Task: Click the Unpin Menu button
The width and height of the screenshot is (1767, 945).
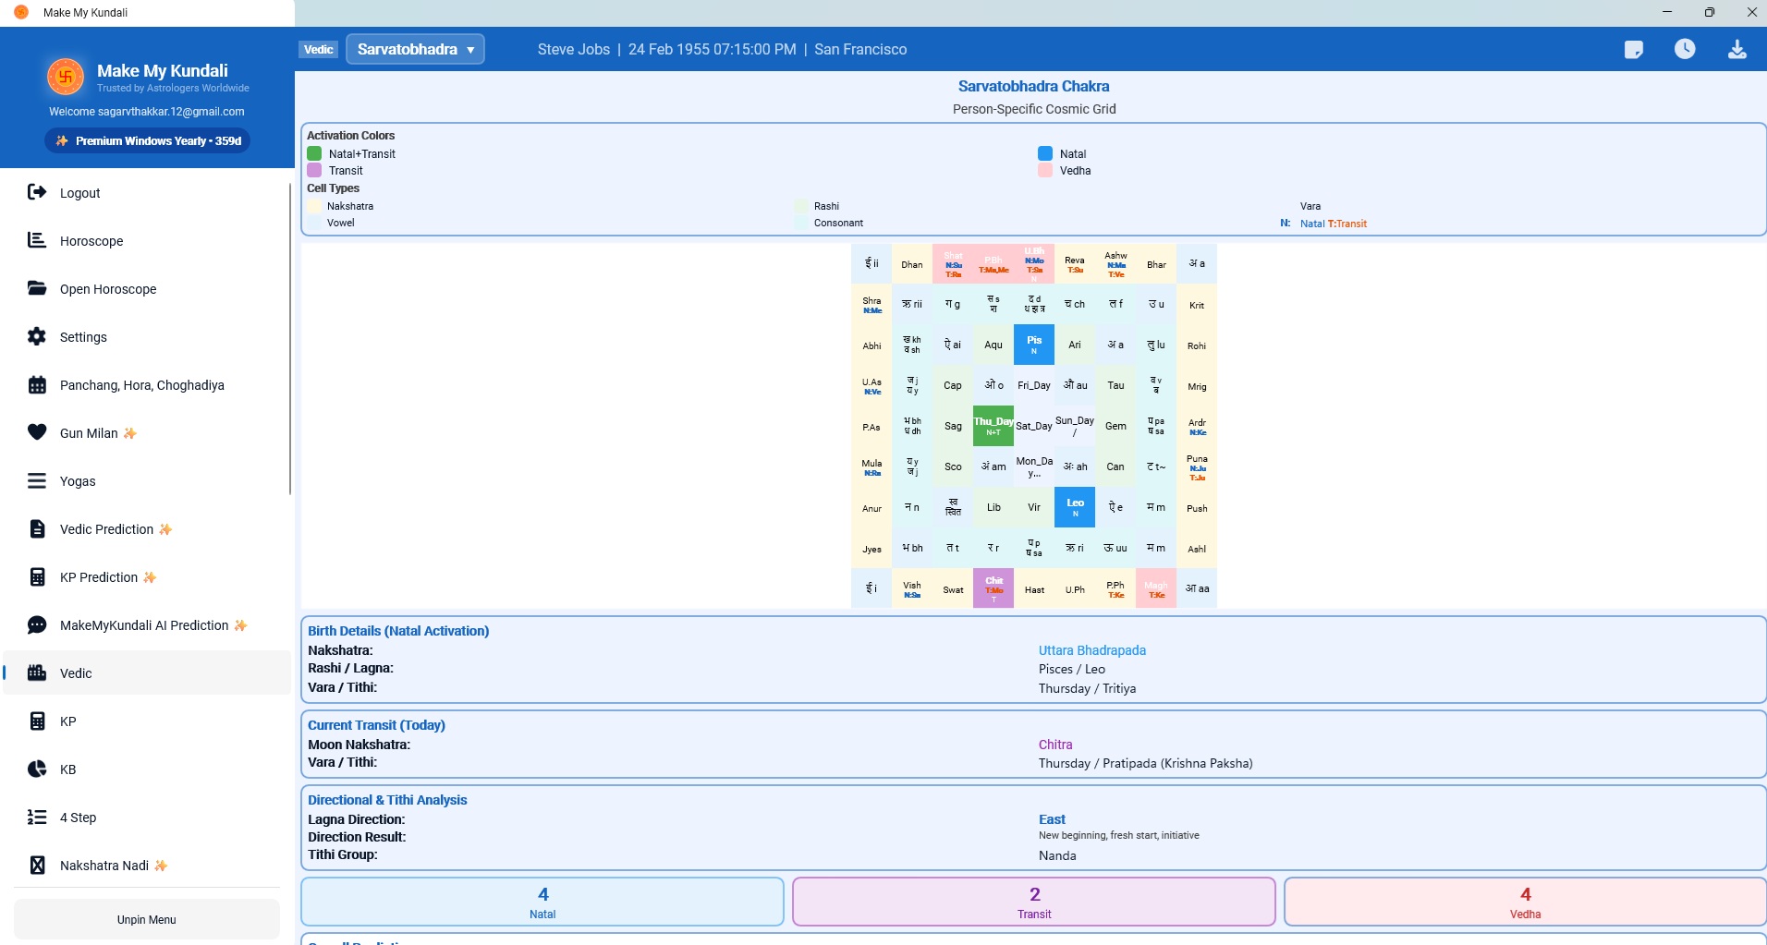Action: point(147,919)
